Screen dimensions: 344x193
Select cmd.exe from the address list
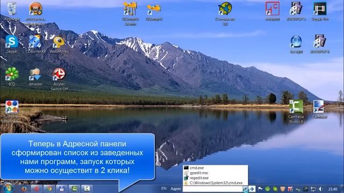pos(216,168)
